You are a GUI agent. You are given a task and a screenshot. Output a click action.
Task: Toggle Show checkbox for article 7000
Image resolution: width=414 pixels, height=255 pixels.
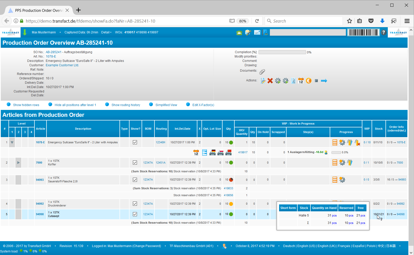[x=135, y=163]
